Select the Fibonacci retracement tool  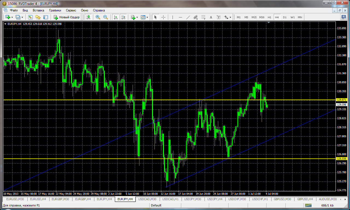tap(203, 17)
